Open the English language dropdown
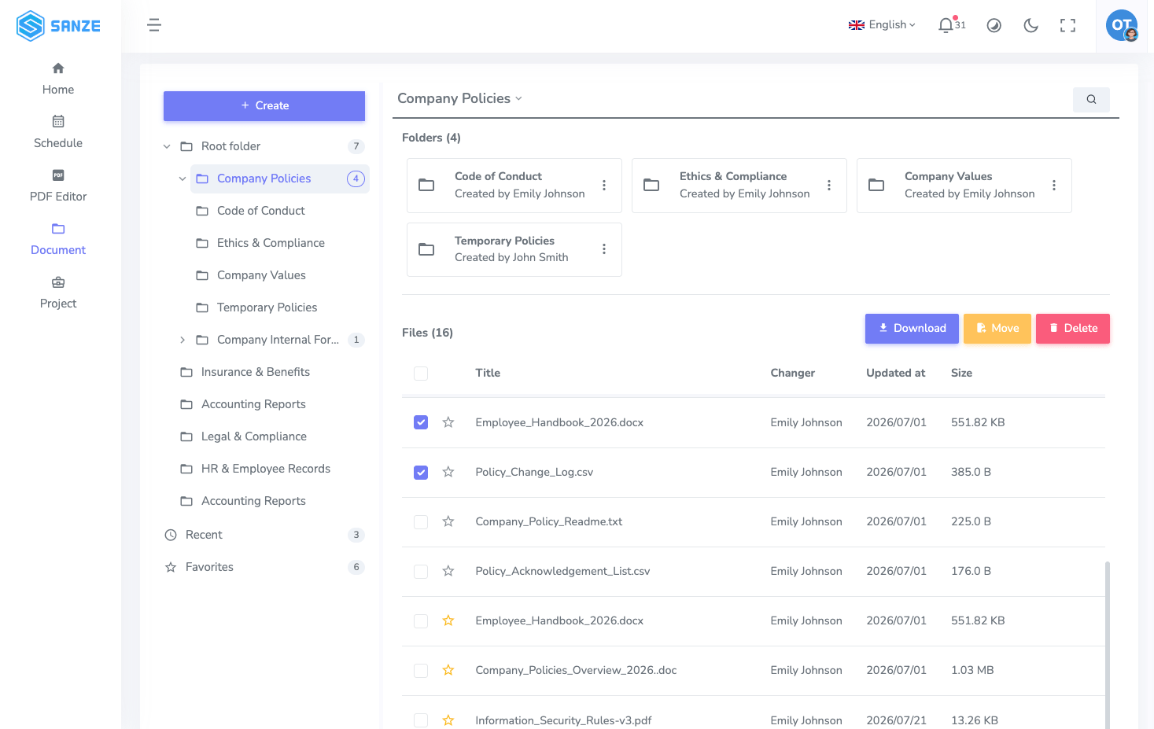1154x729 pixels. pyautogui.click(x=882, y=25)
